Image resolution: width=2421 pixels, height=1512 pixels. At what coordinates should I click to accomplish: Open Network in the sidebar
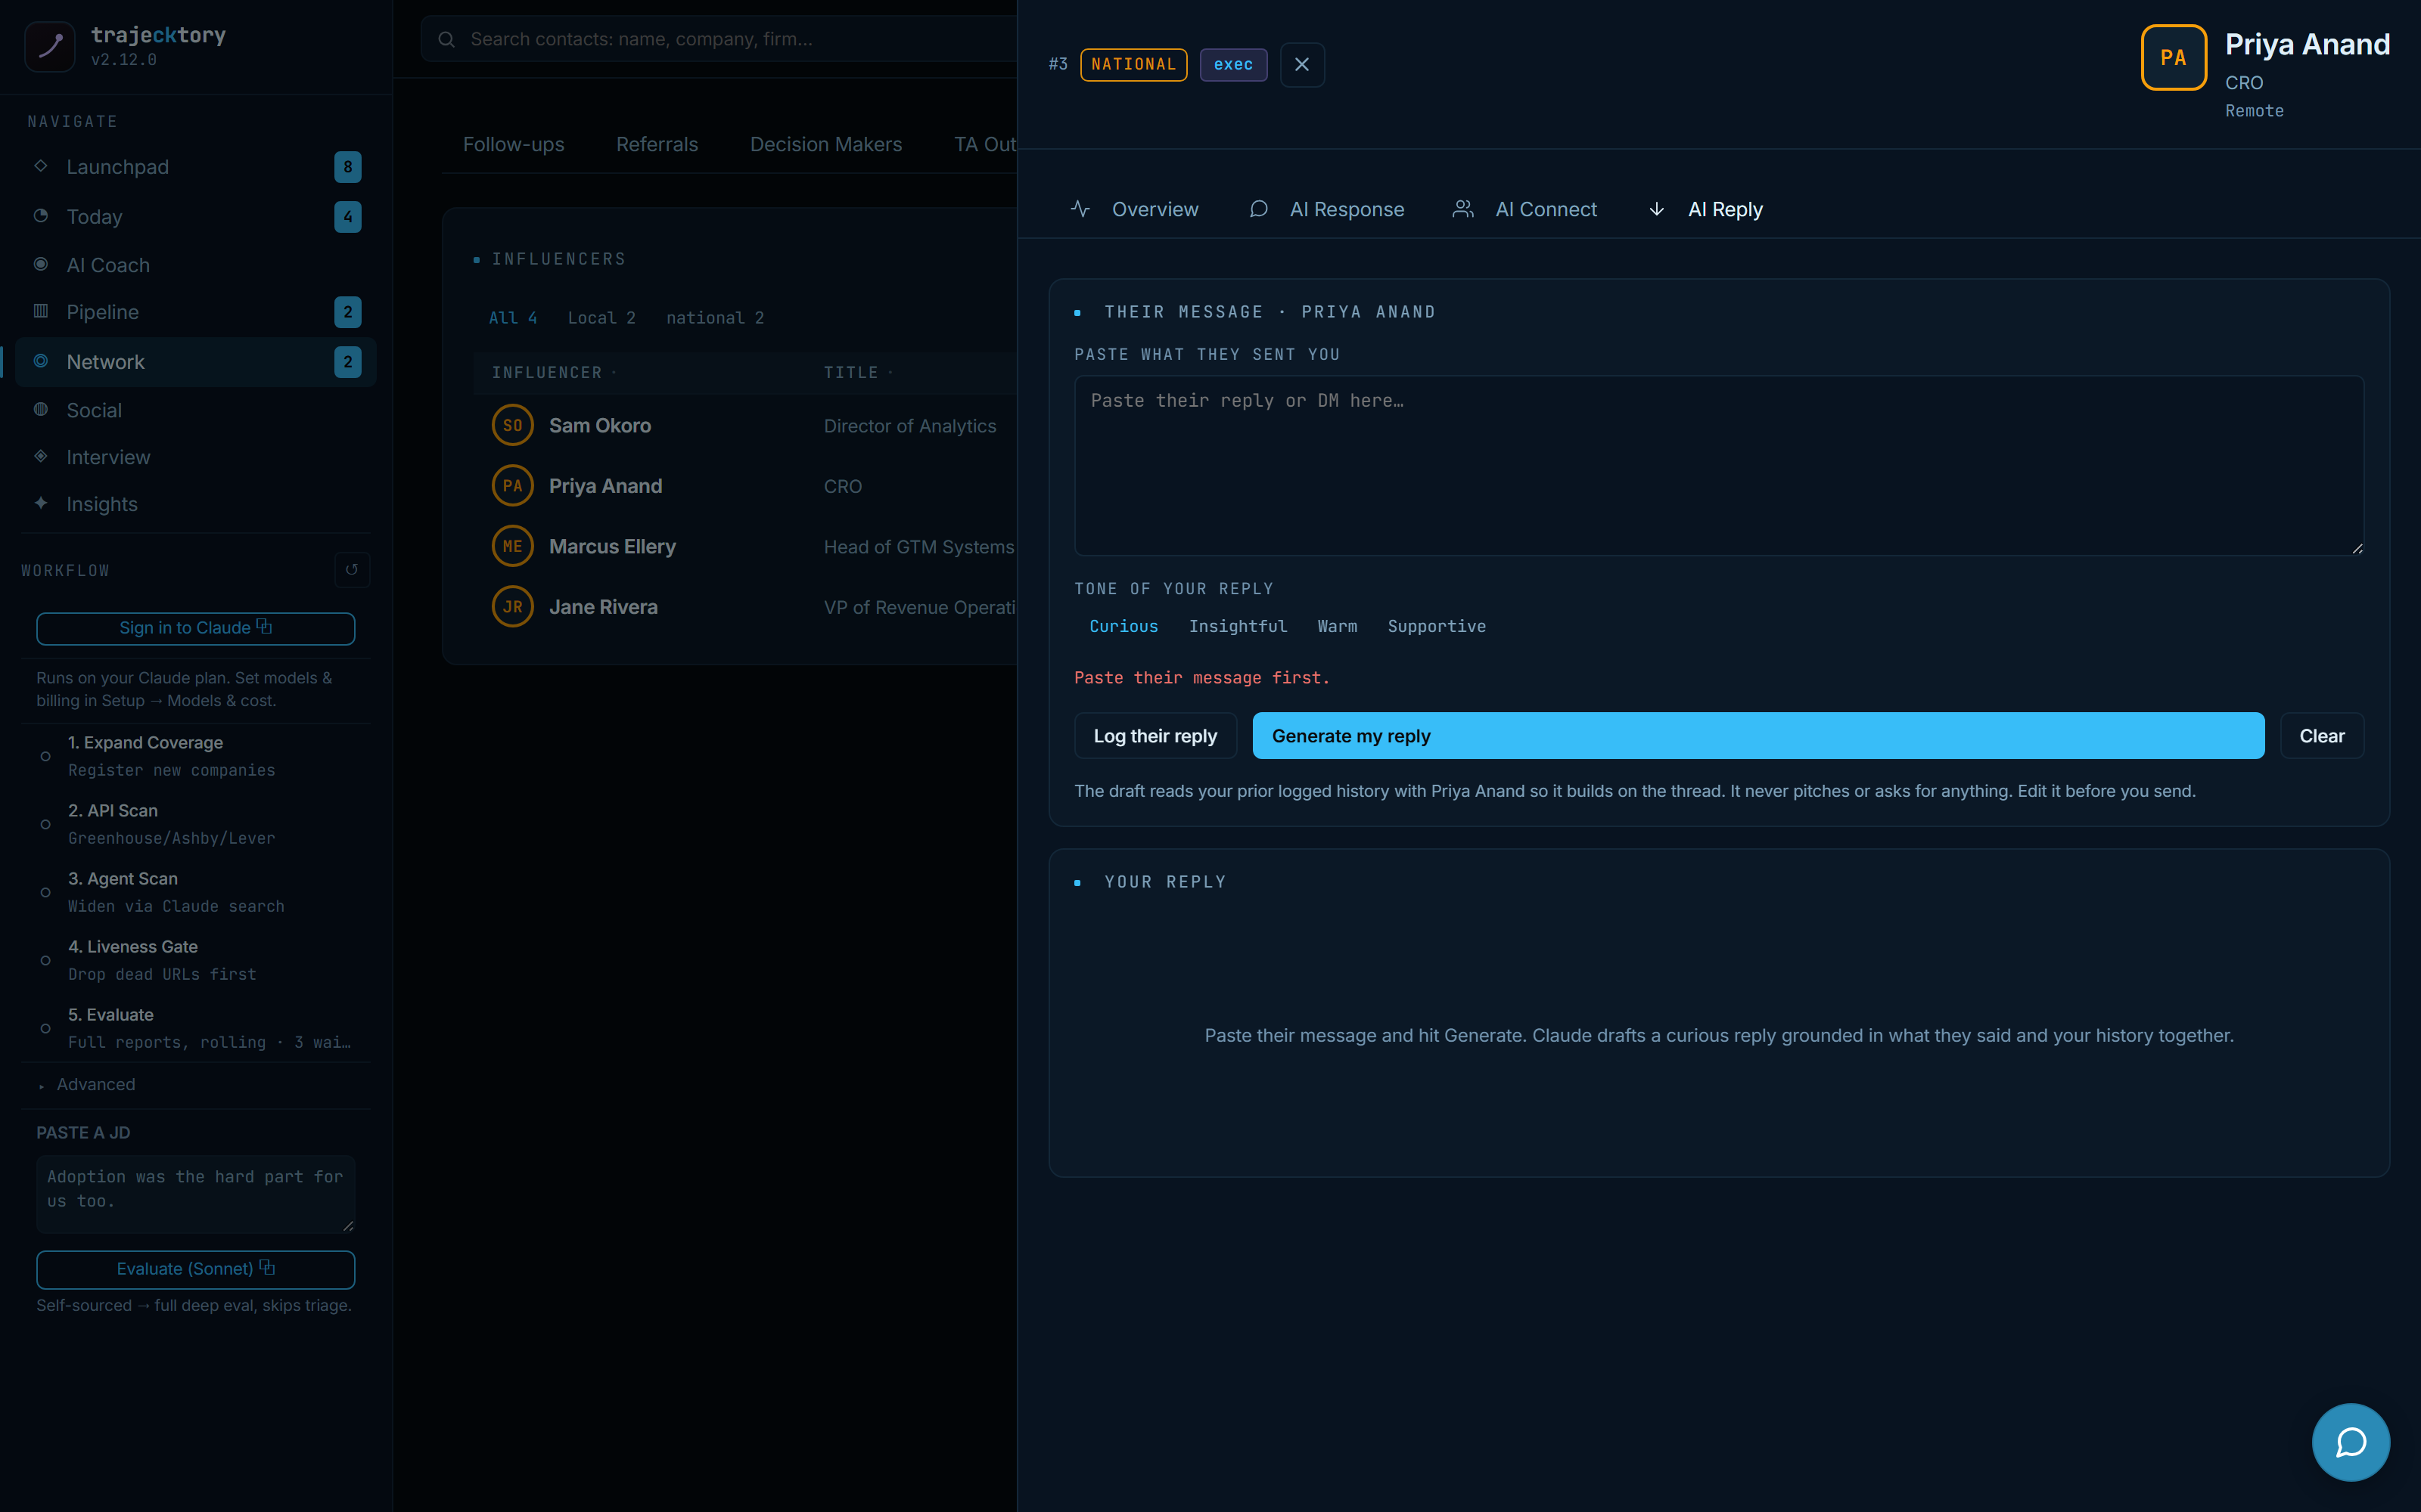point(195,362)
